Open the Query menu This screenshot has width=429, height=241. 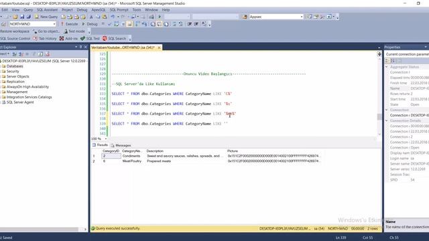[x=28, y=9]
